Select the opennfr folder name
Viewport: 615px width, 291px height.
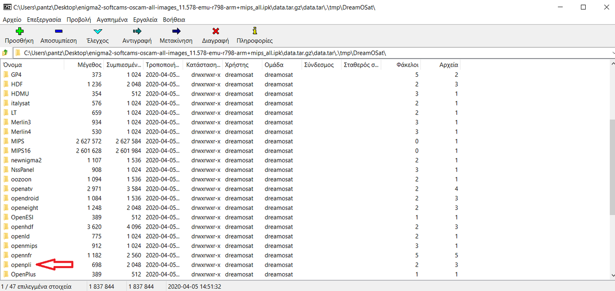click(x=21, y=255)
